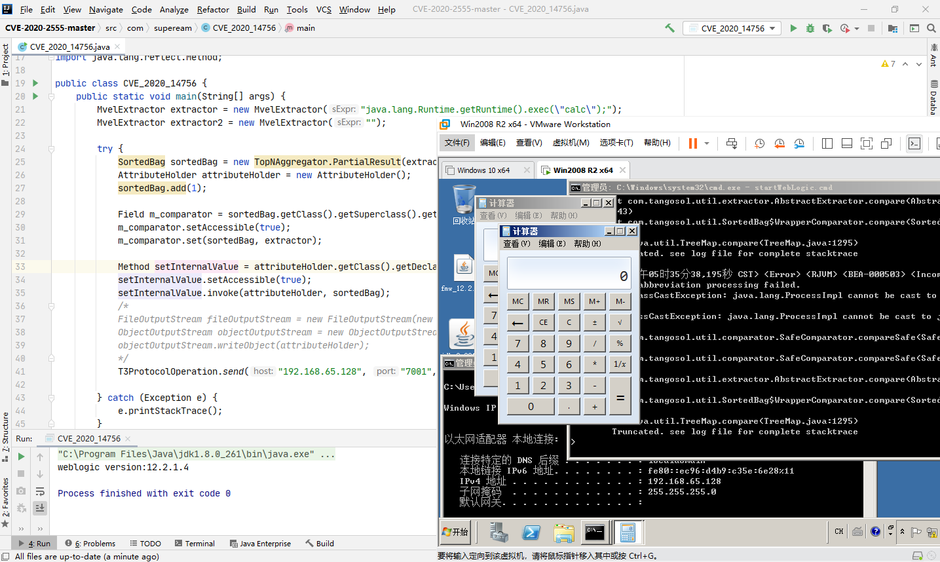Open Windows Explorer from the guest taskbar
The height and width of the screenshot is (562, 940).
point(563,532)
